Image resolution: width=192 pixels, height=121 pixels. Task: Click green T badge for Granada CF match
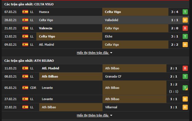tap(185, 76)
